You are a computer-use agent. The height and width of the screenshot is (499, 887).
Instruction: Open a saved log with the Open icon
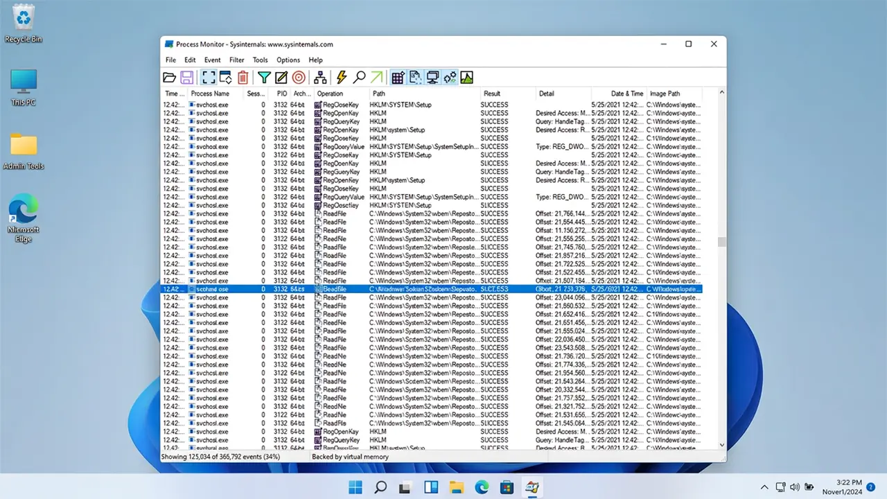[x=169, y=78]
